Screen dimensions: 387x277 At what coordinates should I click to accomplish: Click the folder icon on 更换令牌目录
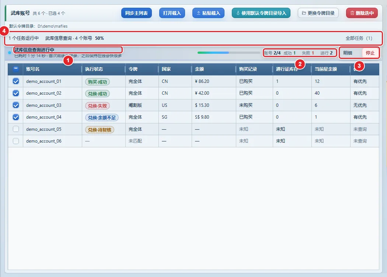pyautogui.click(x=304, y=13)
